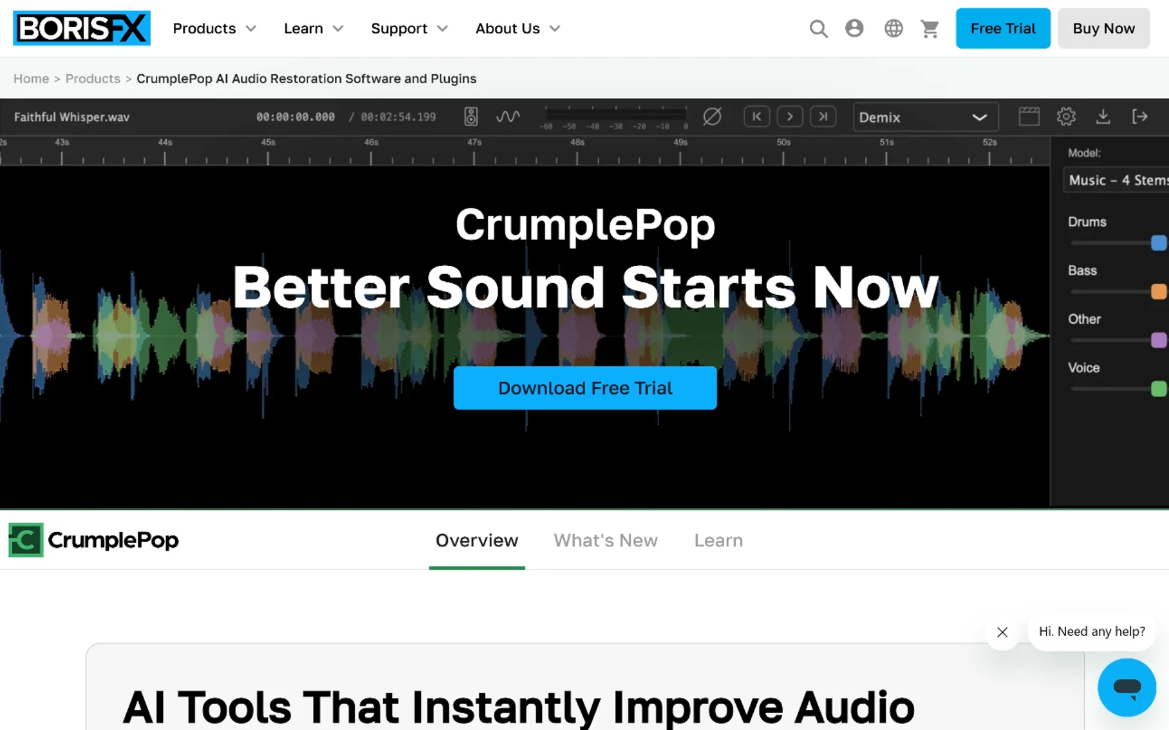Open the chat widget button
The height and width of the screenshot is (730, 1169).
(x=1127, y=687)
